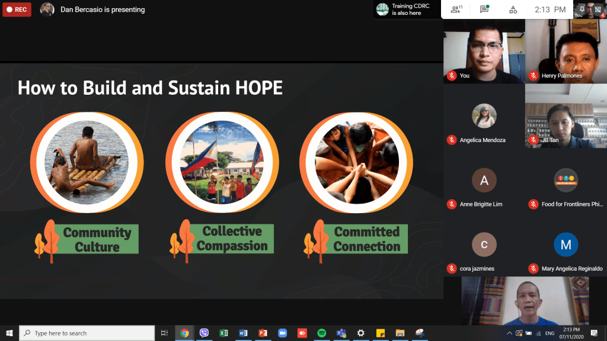This screenshot has height=341, width=607.
Task: Open Spotify from the taskbar
Action: tap(321, 333)
